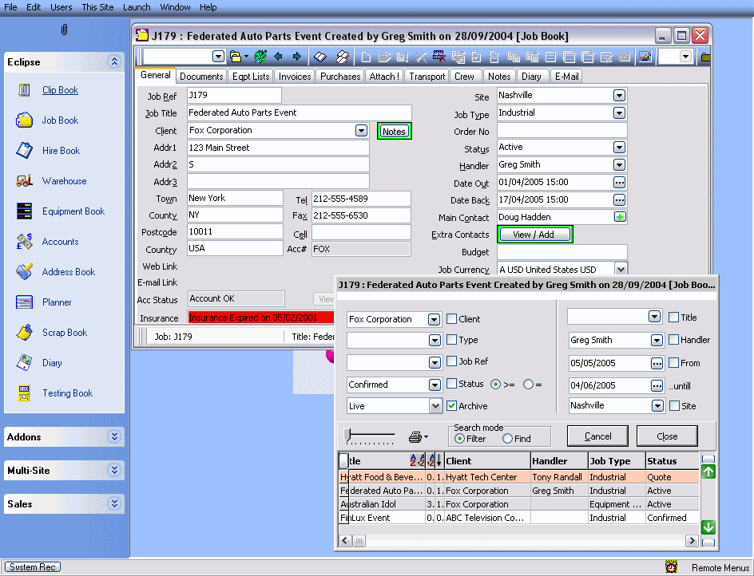The width and height of the screenshot is (754, 576).
Task: Open the Launch menu
Action: [137, 7]
